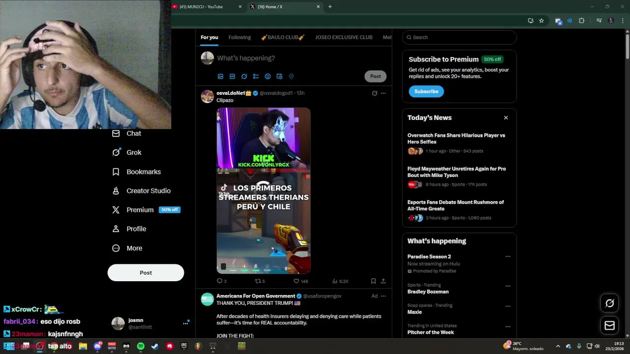This screenshot has width=630, height=354.
Task: Switch to the Following tab
Action: point(240,37)
